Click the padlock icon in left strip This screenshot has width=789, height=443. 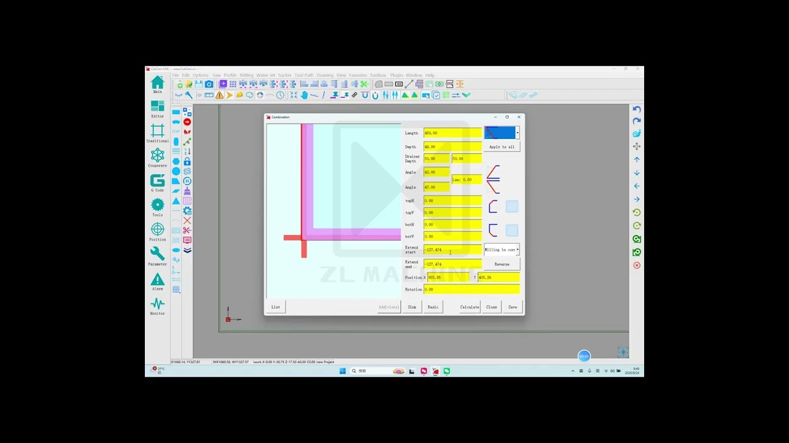tap(187, 161)
